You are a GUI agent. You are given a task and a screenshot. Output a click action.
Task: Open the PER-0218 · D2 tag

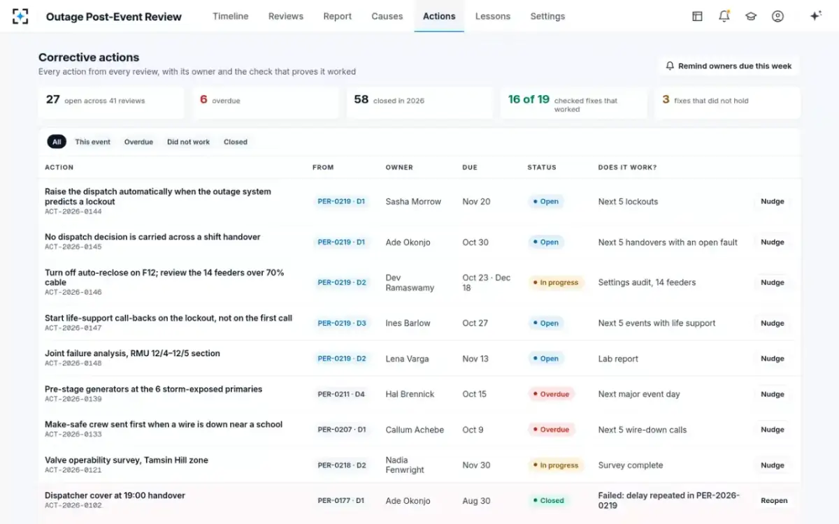click(x=341, y=465)
